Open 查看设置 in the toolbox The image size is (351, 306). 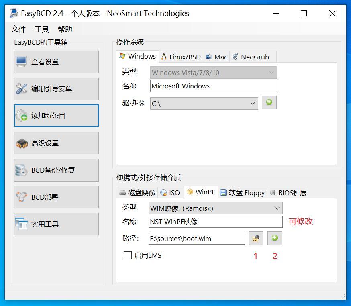[56, 62]
